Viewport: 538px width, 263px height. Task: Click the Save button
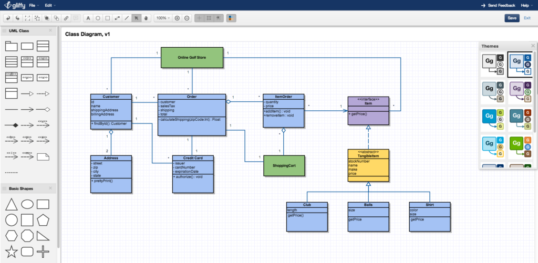point(512,18)
